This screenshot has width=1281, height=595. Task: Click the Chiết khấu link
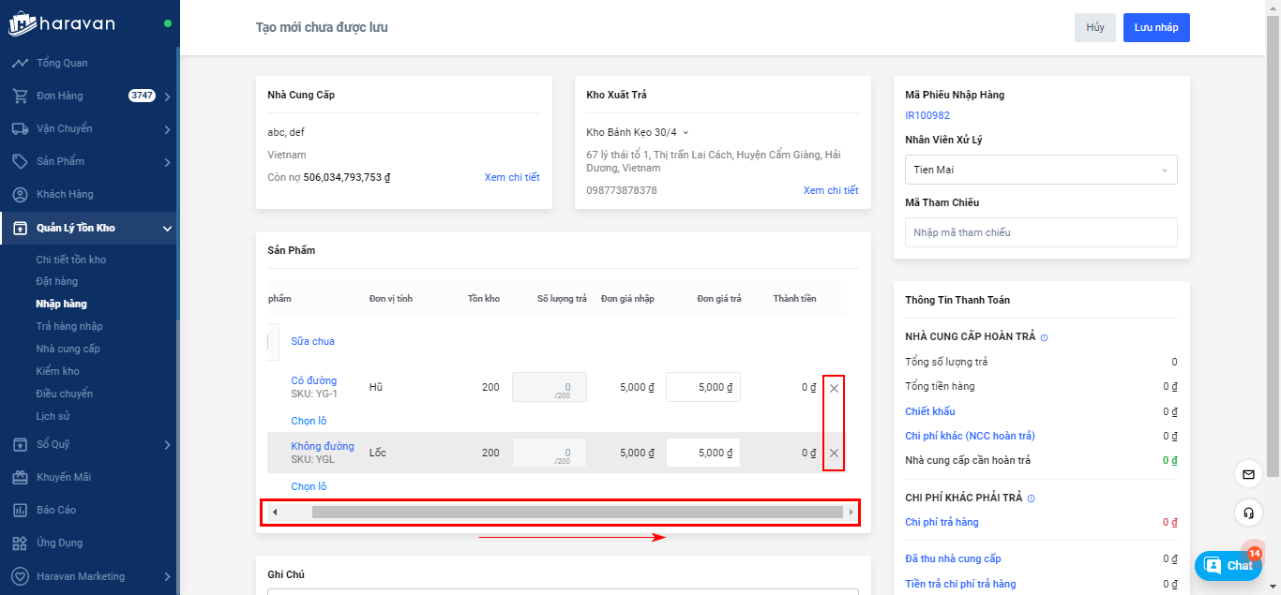pyautogui.click(x=929, y=411)
